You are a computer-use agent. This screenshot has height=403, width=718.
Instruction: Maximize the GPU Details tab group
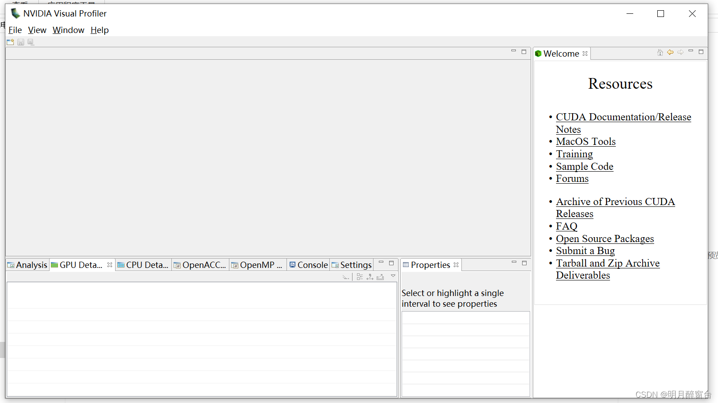point(391,263)
